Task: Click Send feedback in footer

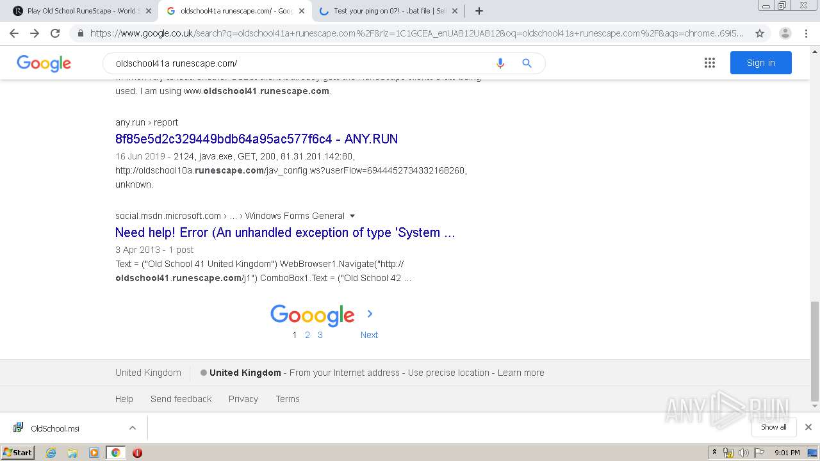Action: [181, 399]
